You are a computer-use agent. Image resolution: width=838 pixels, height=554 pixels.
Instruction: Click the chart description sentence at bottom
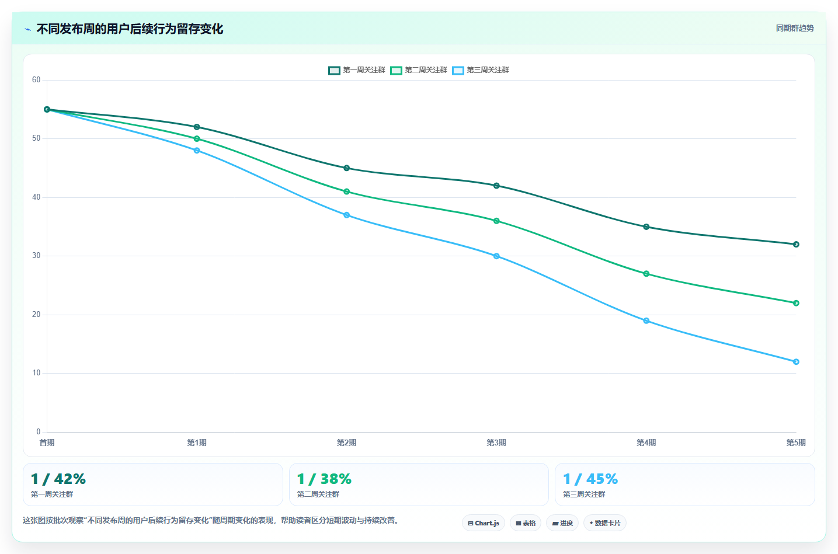212,520
